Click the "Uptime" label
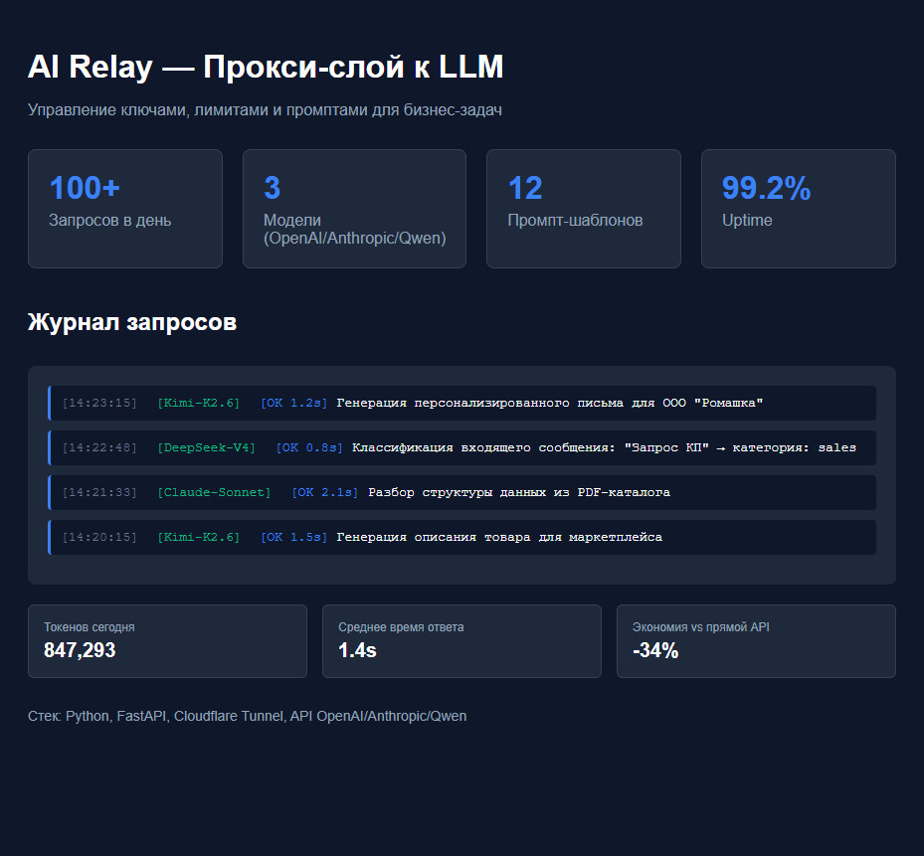This screenshot has width=924, height=856. 747,221
